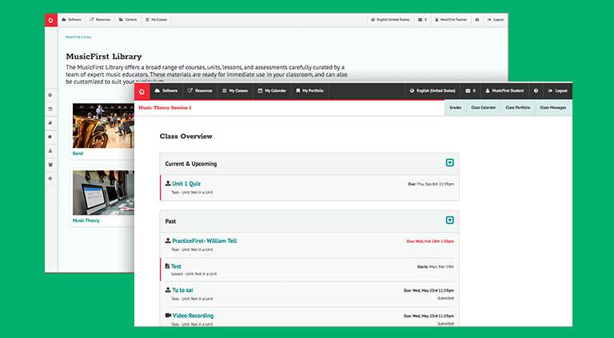
Task: Log out of the student account
Action: (x=557, y=91)
